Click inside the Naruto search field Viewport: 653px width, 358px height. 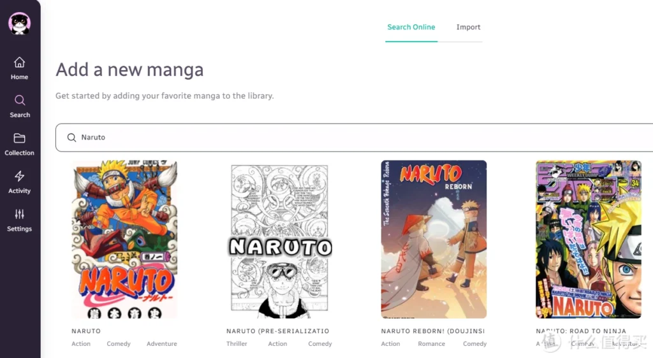(x=354, y=138)
